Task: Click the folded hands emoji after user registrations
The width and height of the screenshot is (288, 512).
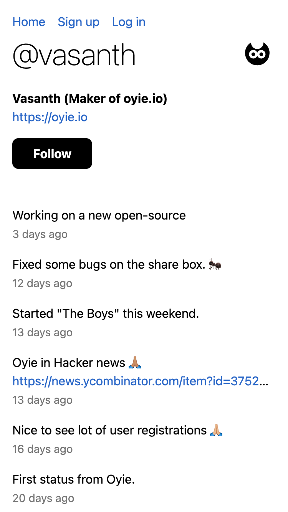Action: tap(217, 430)
